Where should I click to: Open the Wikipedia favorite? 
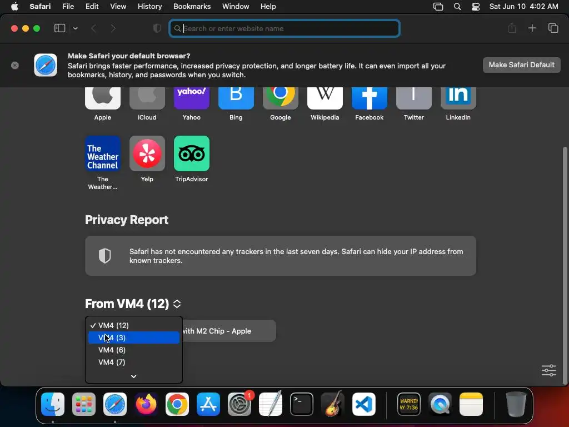point(325,103)
